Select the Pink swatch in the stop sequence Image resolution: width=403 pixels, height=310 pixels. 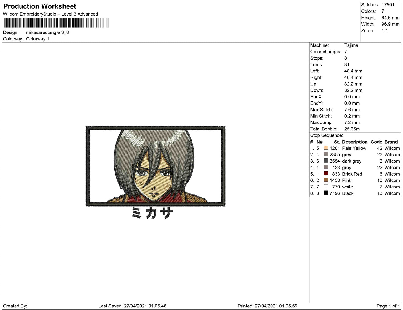pyautogui.click(x=326, y=180)
